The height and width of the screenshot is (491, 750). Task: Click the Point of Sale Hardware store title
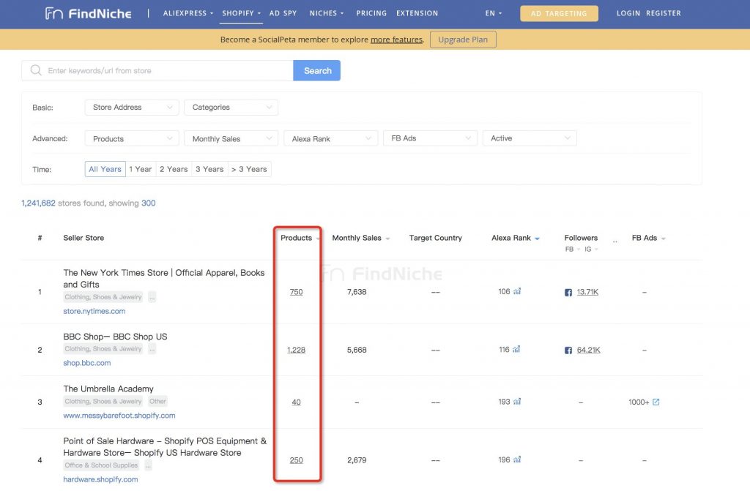point(165,446)
